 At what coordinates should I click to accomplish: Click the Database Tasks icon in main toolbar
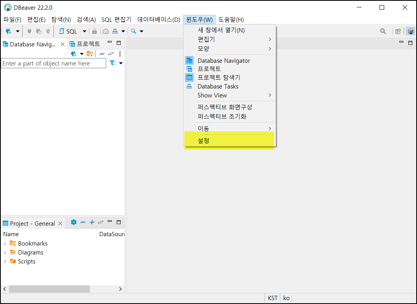(115, 31)
